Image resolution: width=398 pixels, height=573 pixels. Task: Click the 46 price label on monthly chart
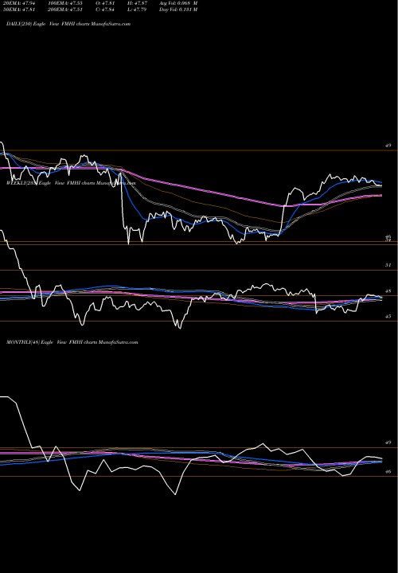point(388,471)
